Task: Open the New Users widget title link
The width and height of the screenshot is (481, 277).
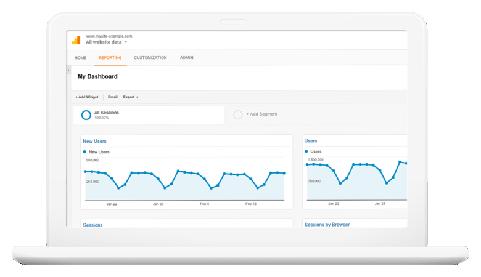Action: 94,142
